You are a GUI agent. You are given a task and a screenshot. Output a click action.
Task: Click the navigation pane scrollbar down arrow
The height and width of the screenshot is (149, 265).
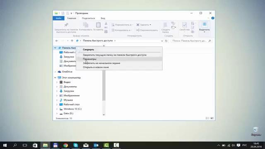[x=104, y=115]
